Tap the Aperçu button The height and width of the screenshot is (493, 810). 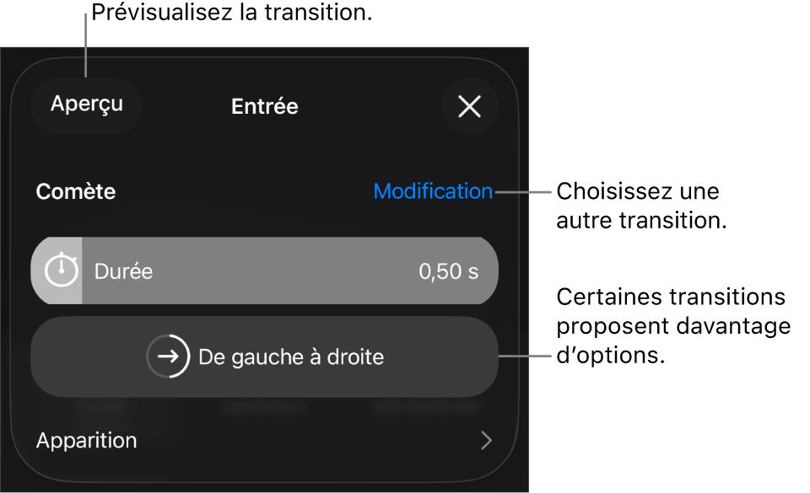(x=85, y=106)
